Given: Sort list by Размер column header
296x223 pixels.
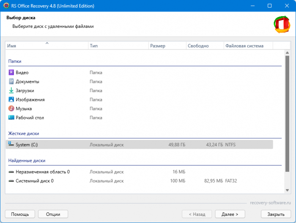Looking at the screenshot, I should (x=167, y=46).
